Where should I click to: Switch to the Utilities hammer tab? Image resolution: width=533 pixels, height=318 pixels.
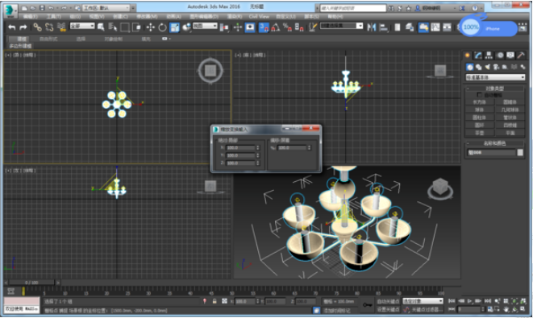pyautogui.click(x=521, y=56)
